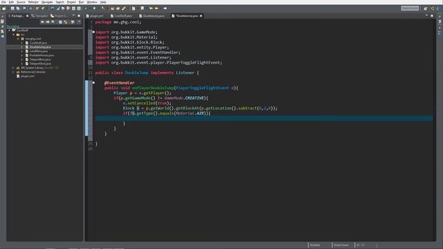
Task: Collapse the src folder node
Action: point(14,35)
